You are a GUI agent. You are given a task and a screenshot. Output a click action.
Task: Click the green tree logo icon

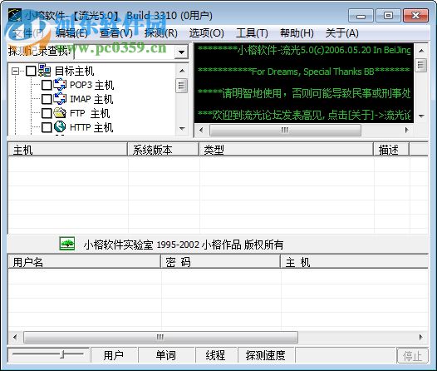coord(67,244)
